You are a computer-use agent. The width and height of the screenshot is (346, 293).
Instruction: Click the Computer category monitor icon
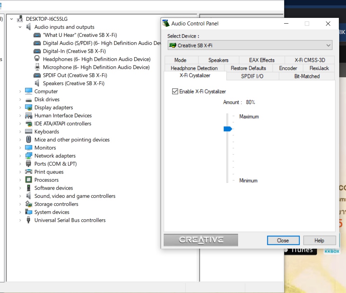[29, 91]
